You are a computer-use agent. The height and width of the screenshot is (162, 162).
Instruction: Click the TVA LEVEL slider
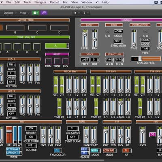[x=143, y=135]
